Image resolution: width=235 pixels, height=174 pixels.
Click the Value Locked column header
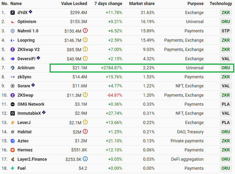pos(74,4)
